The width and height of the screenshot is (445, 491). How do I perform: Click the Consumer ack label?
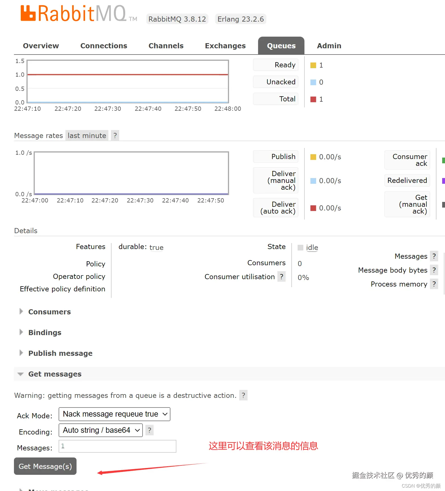tap(407, 160)
